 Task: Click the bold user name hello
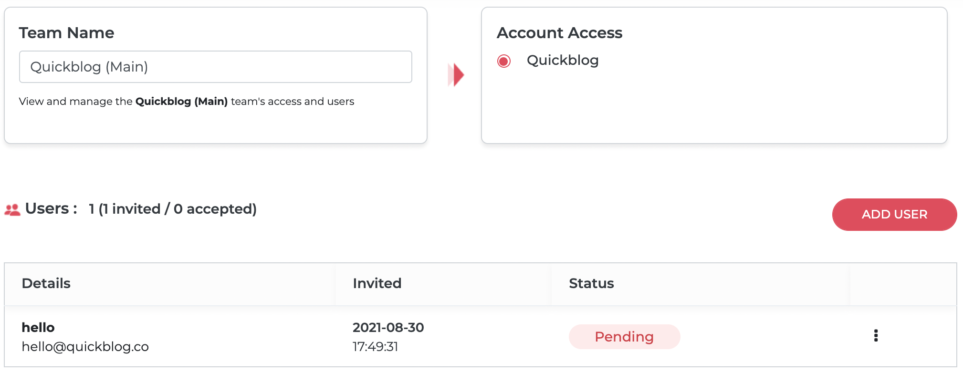coord(38,328)
